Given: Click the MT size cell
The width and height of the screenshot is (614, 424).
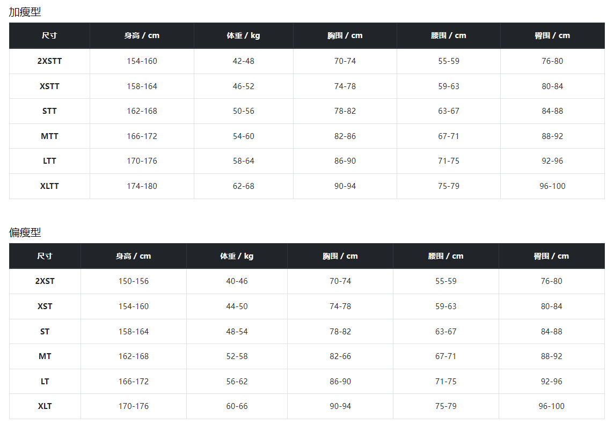Looking at the screenshot, I should point(45,356).
